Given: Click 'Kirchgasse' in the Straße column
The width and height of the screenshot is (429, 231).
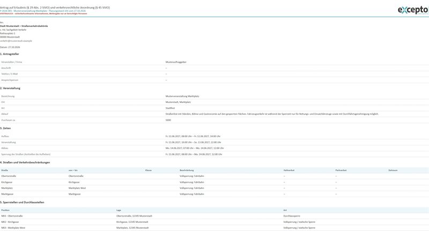Looking at the screenshot, I should [6, 182].
